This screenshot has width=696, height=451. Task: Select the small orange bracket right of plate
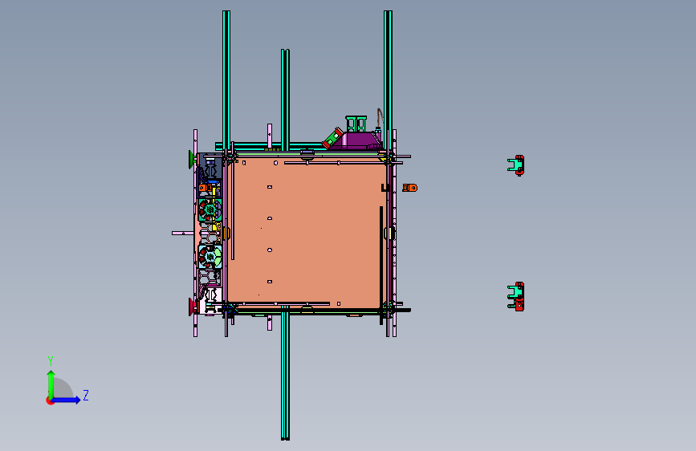(409, 188)
